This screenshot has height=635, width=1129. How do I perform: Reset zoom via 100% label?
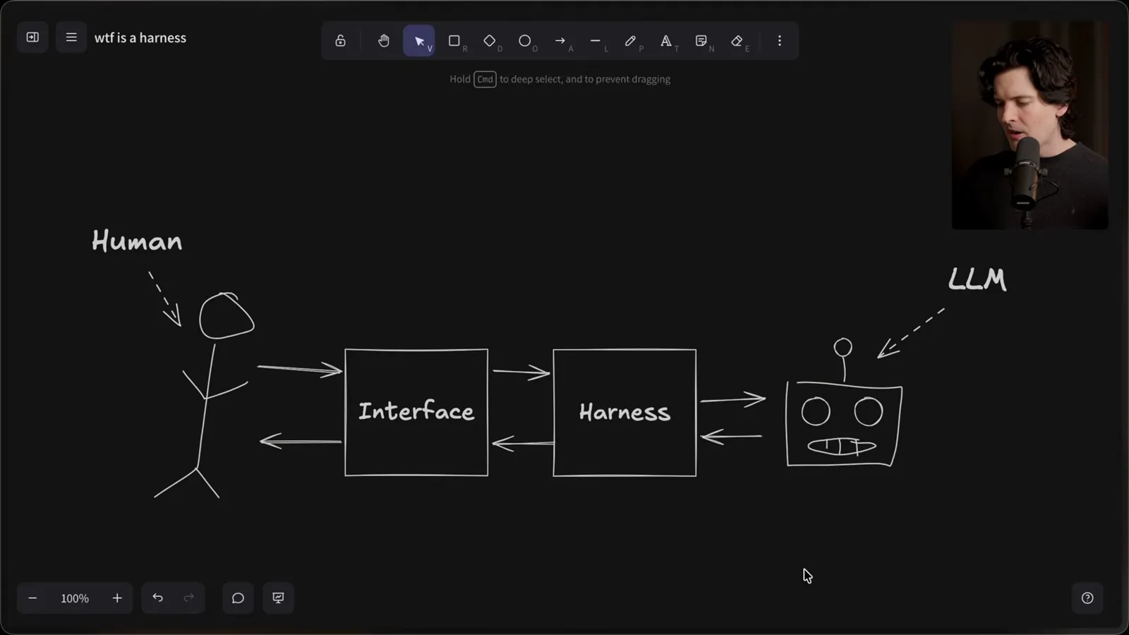pos(75,598)
